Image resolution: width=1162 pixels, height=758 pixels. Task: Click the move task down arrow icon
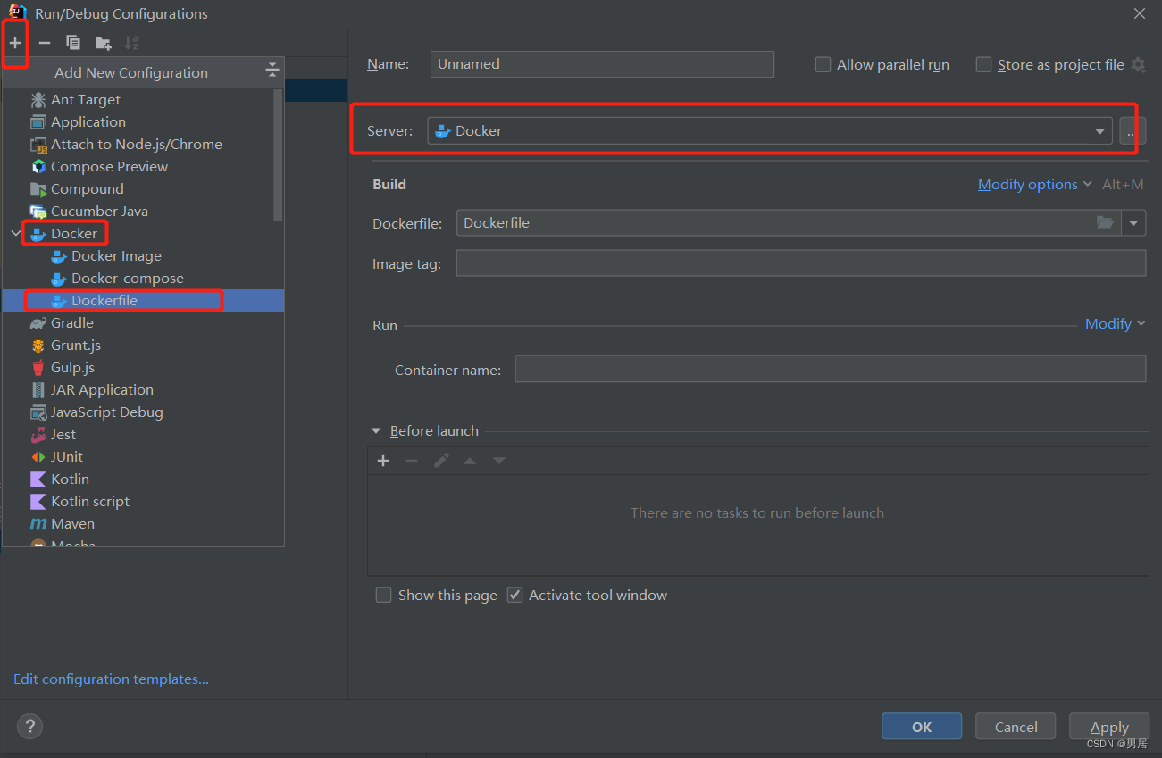[499, 461]
